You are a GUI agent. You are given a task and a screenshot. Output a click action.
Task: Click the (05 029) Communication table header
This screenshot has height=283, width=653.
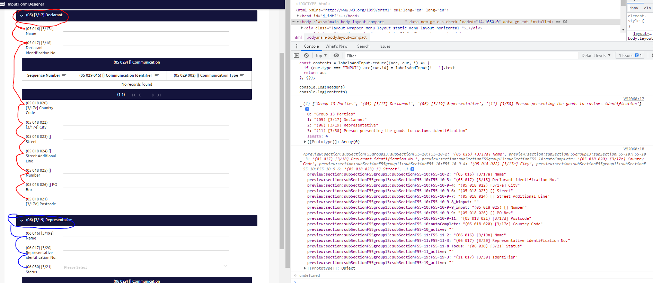click(137, 63)
